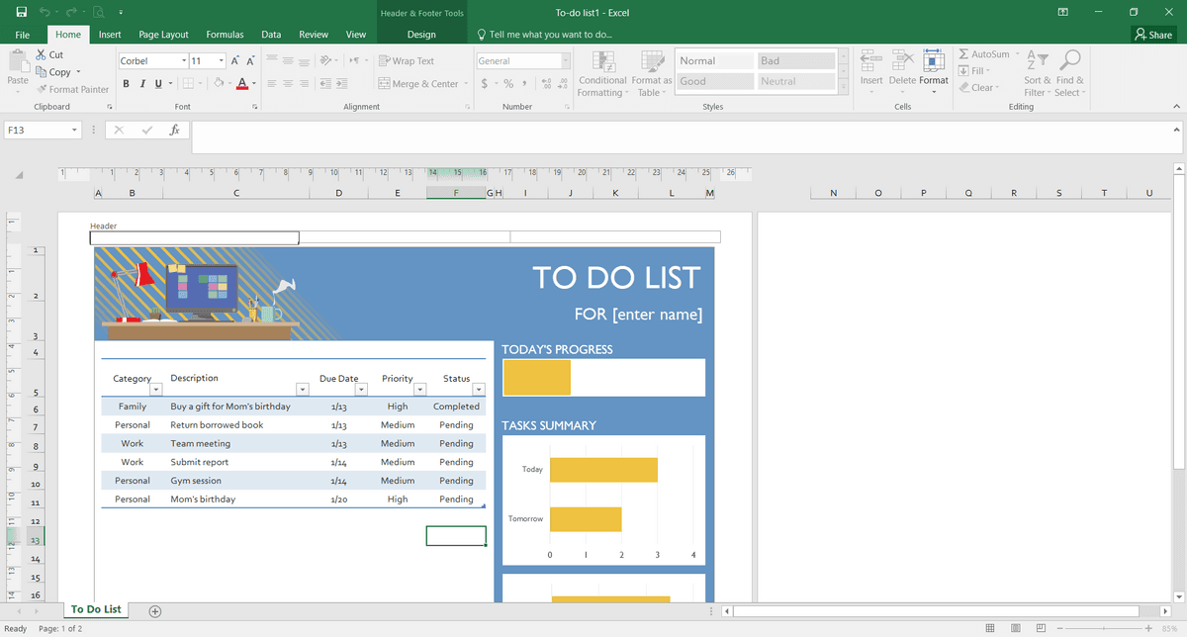Open Category column filter dropdown

156,390
